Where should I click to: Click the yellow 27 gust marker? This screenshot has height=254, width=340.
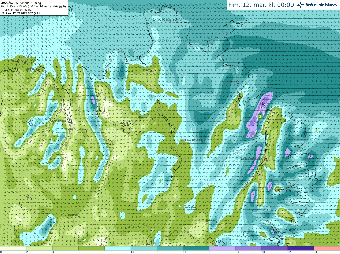coord(260,117)
